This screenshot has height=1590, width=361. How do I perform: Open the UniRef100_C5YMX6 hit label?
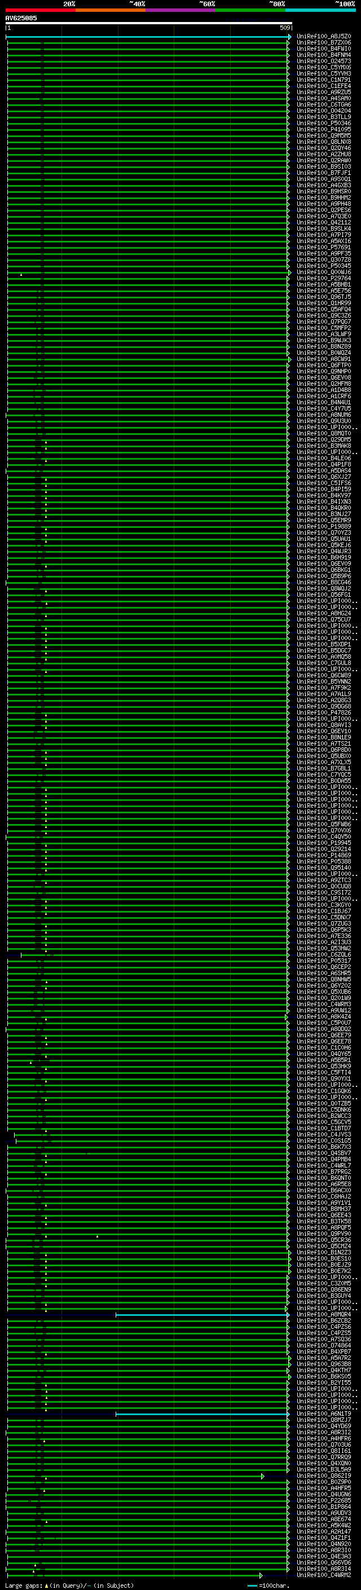(x=324, y=67)
